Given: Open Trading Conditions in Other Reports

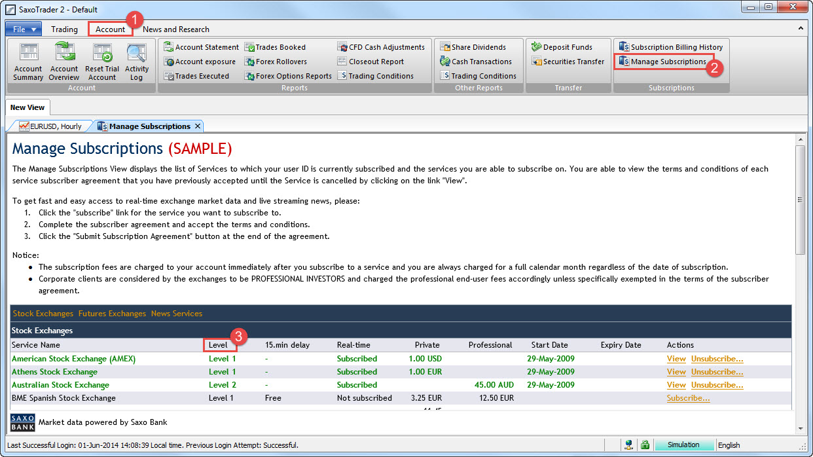Looking at the screenshot, I should tap(478, 76).
